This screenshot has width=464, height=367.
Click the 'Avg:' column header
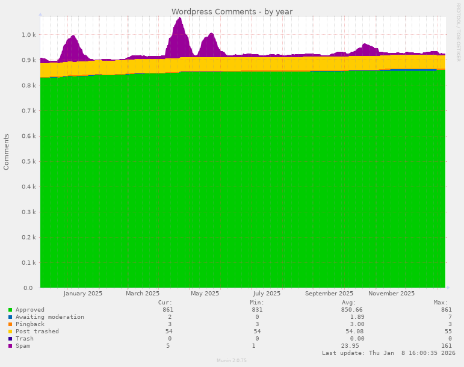click(348, 303)
